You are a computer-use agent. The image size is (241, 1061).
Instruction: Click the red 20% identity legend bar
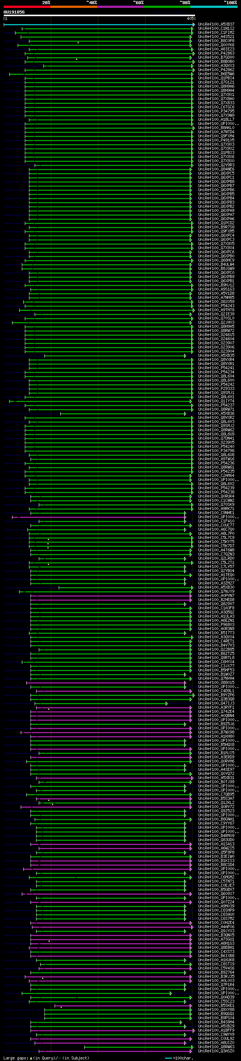point(27,7)
